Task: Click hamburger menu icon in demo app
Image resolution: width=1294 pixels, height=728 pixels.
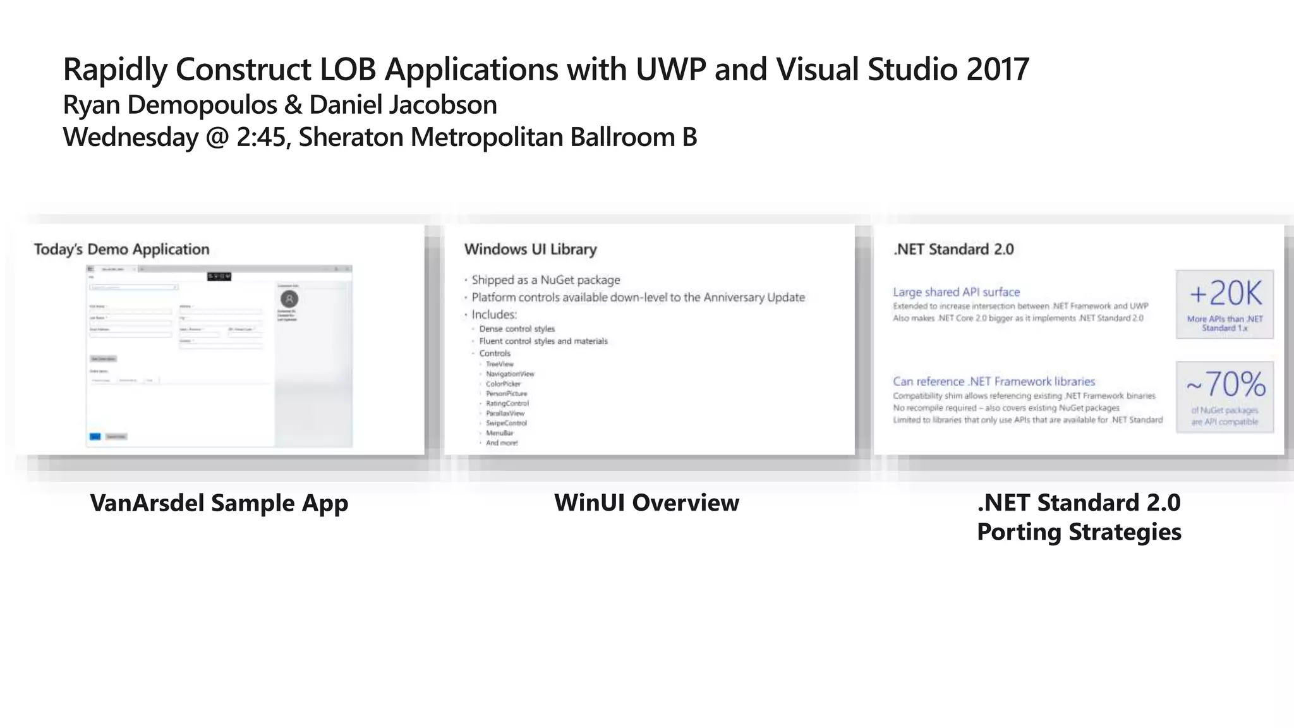Action: pyautogui.click(x=91, y=269)
